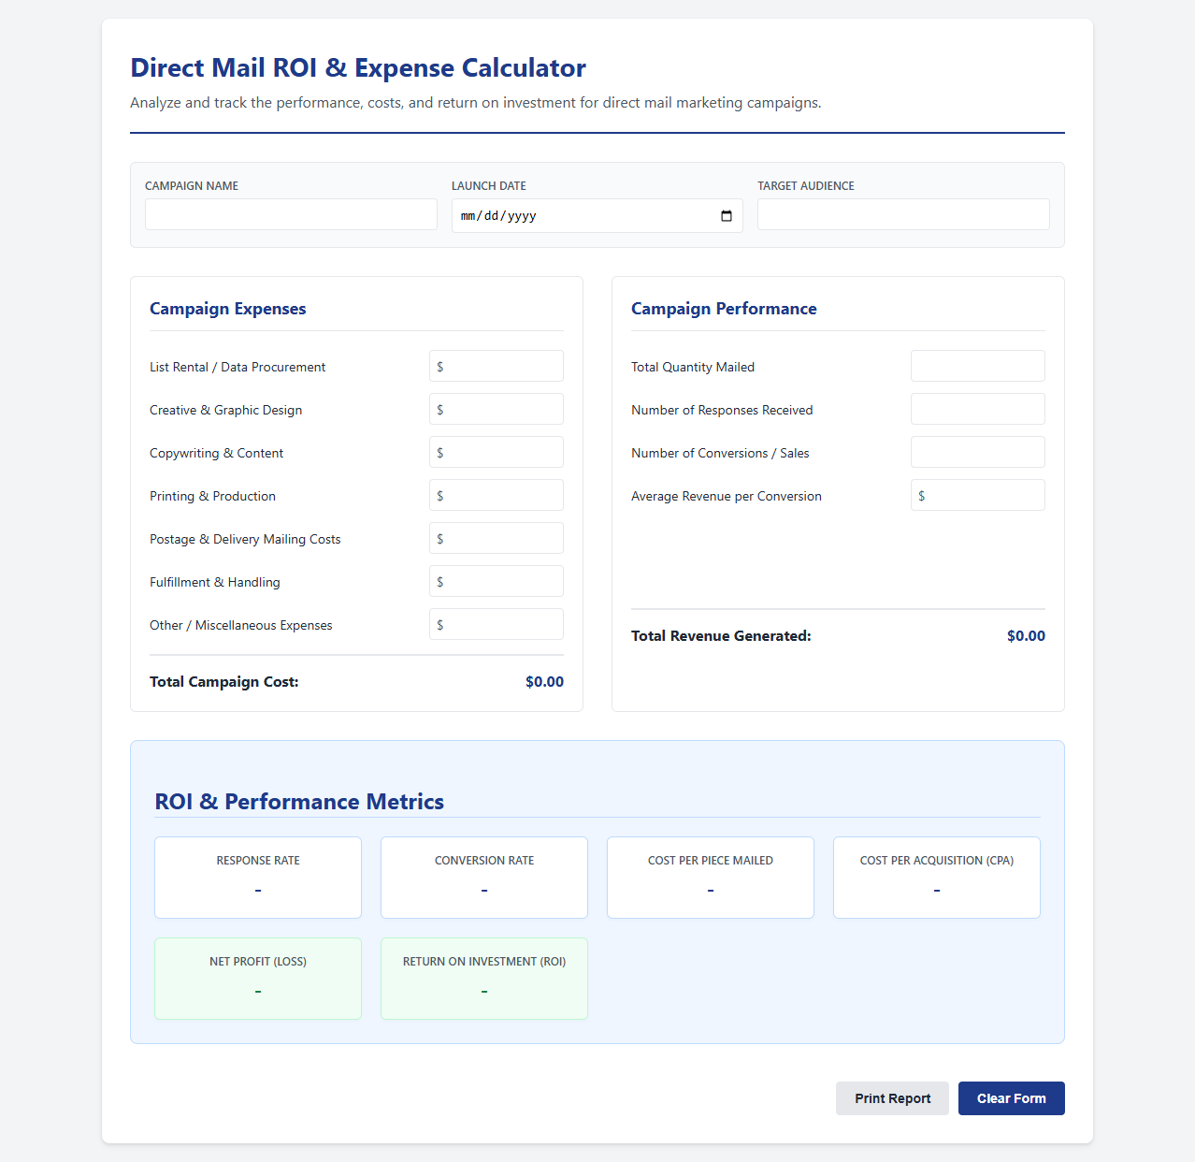Click the 'Copywriting & Content' label
Image resolution: width=1195 pixels, height=1162 pixels.
216,453
